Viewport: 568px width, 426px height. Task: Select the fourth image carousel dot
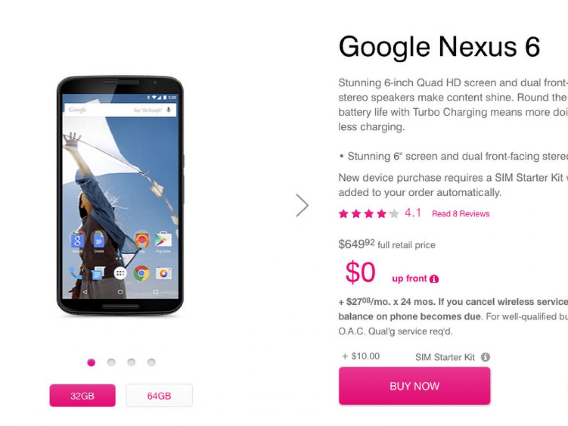coord(151,363)
